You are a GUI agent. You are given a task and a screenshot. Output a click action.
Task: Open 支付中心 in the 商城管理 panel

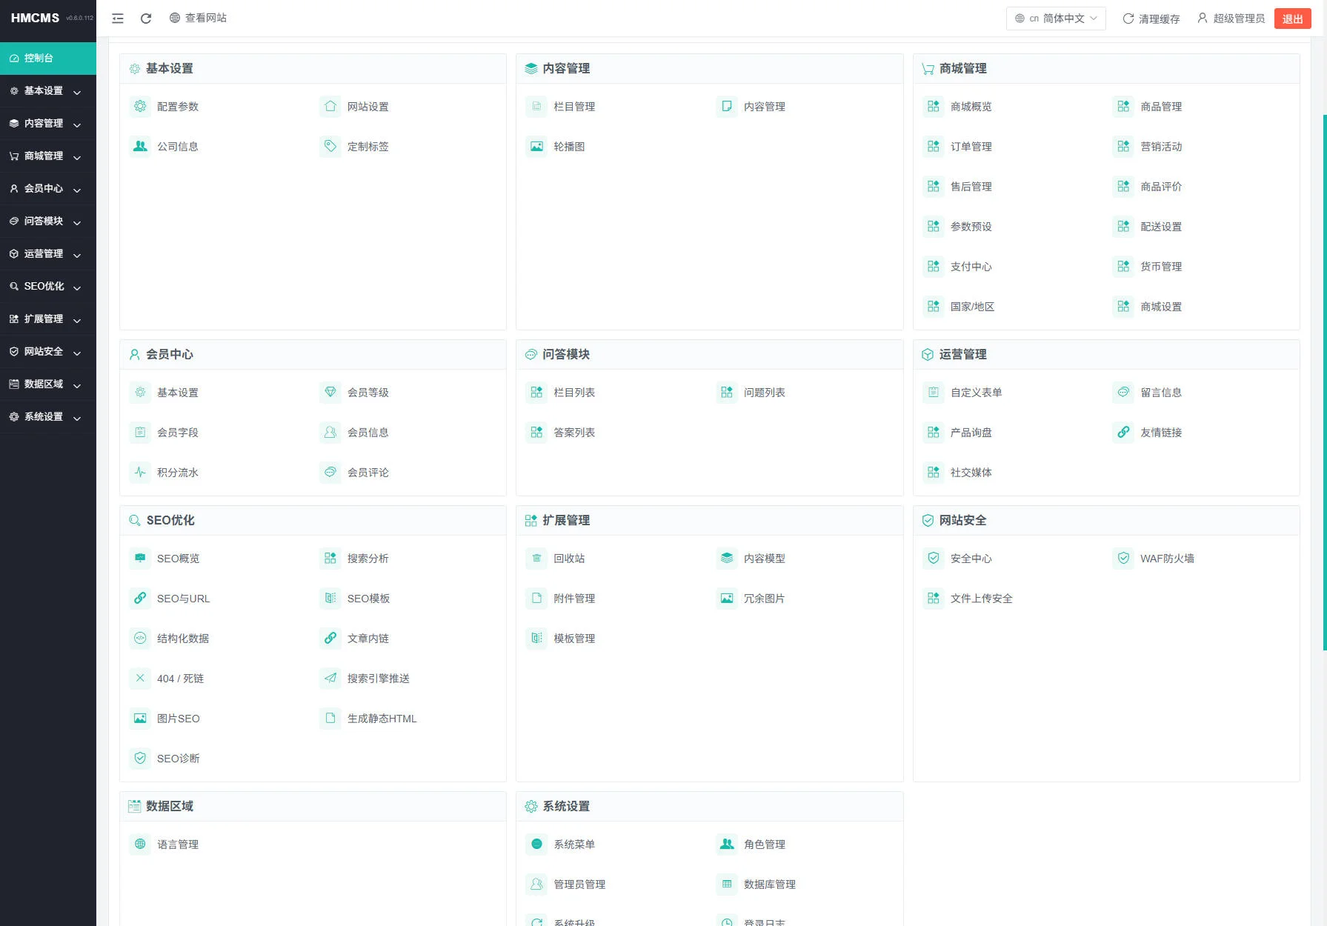pos(971,267)
